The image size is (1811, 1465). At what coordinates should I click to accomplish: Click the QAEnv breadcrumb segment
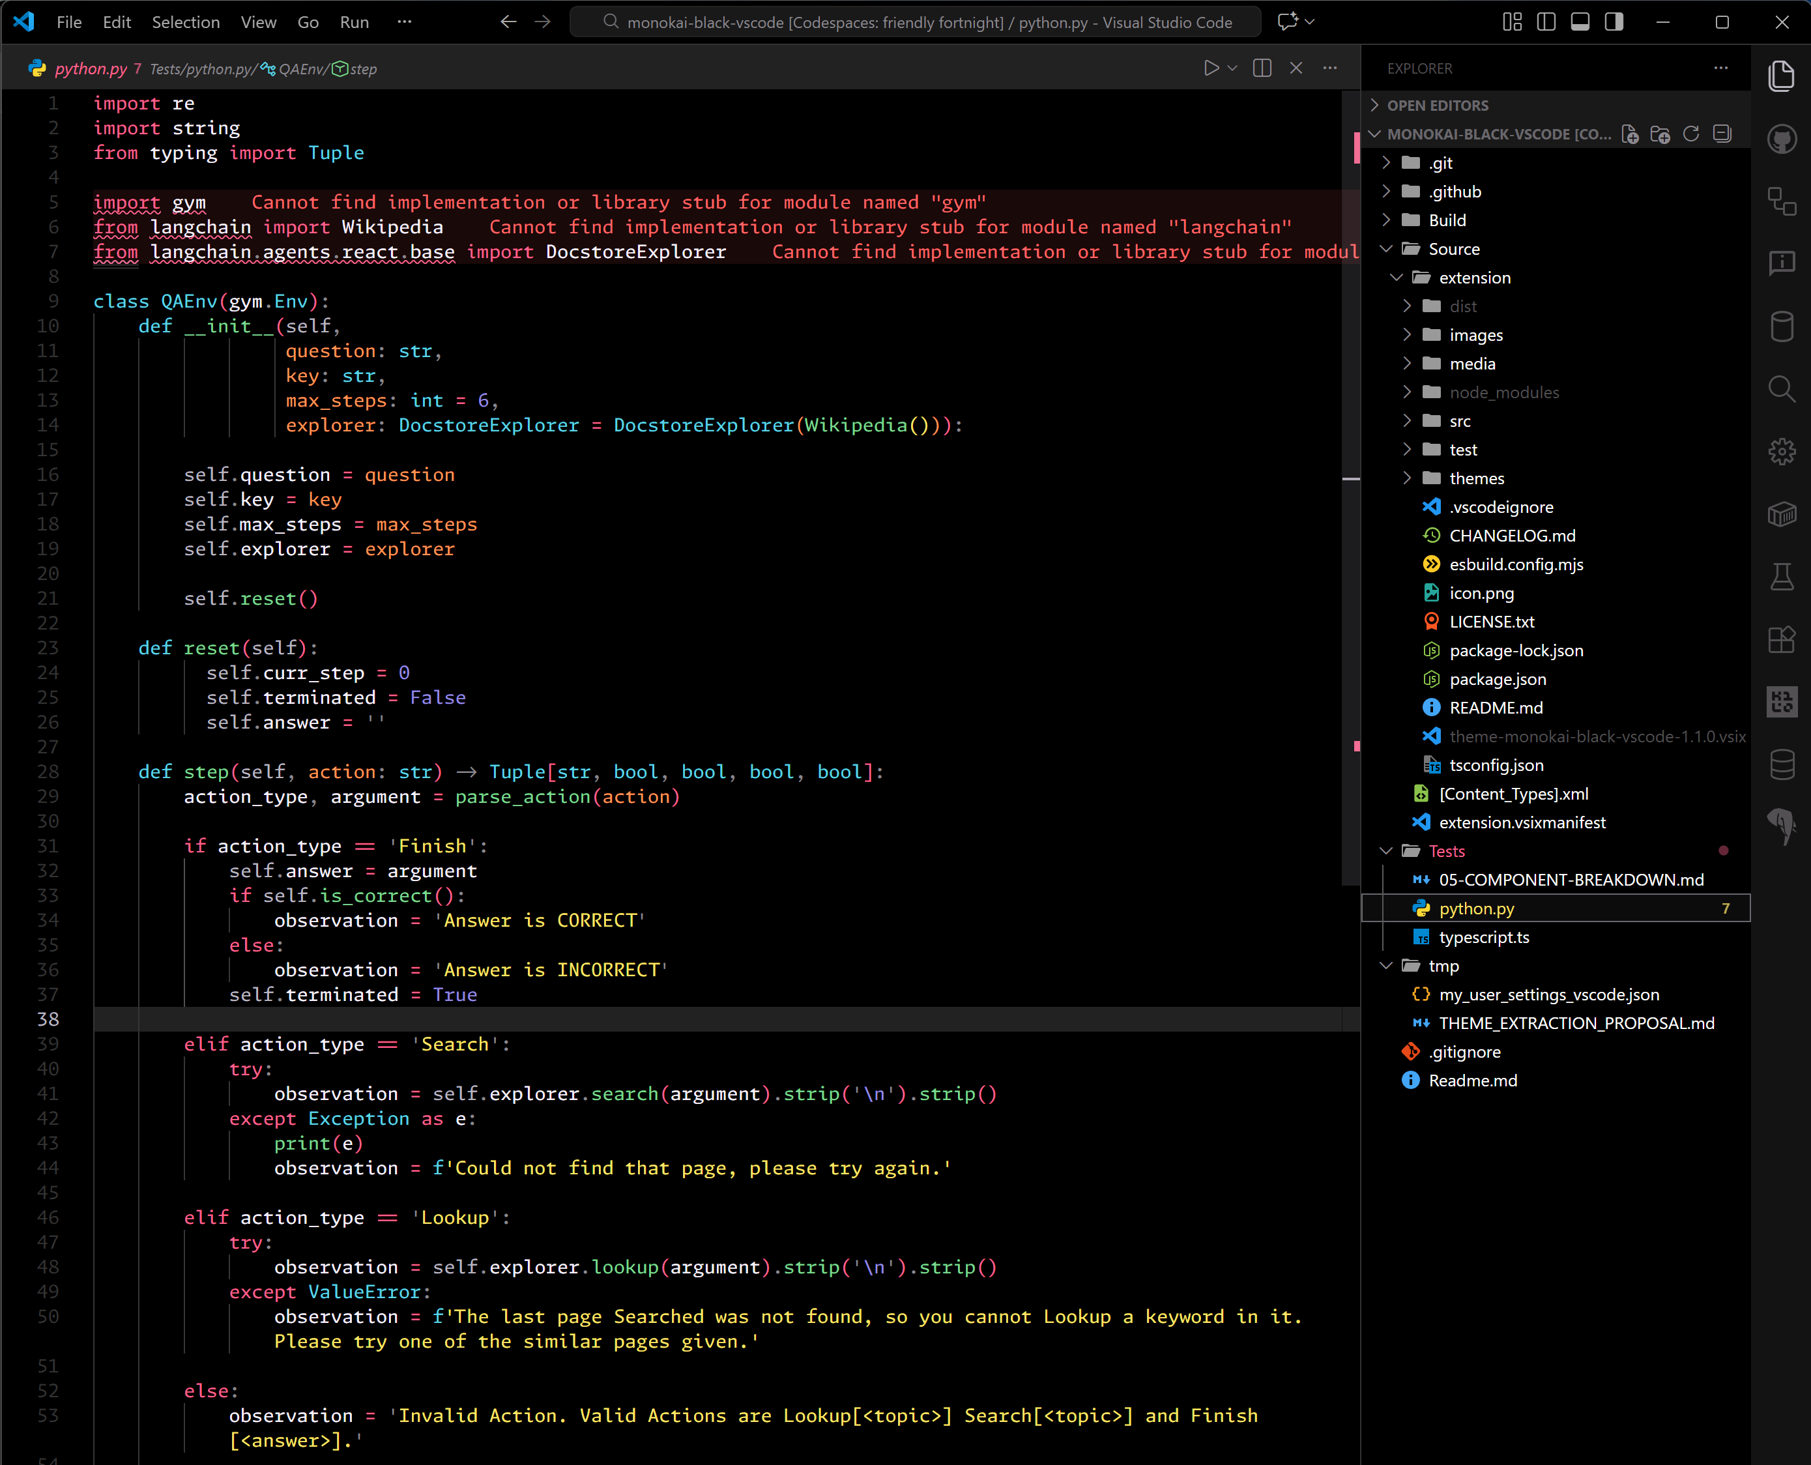point(301,69)
